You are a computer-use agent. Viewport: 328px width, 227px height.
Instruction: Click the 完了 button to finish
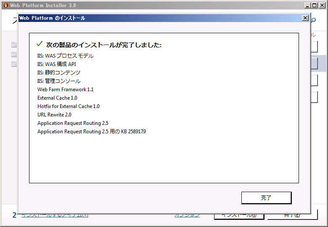click(x=266, y=198)
